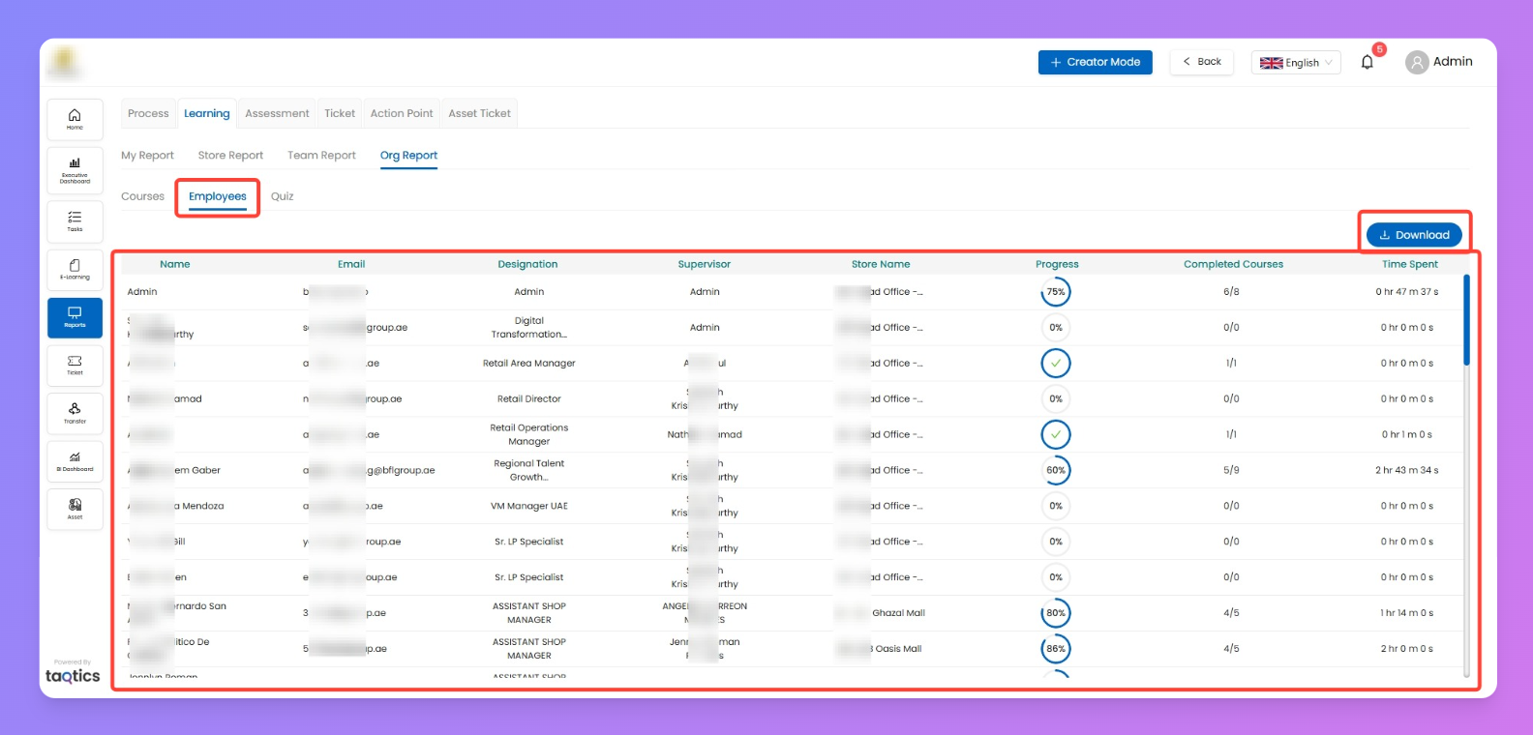
Task: Open the Executive Dashboard sidebar icon
Action: tap(75, 168)
